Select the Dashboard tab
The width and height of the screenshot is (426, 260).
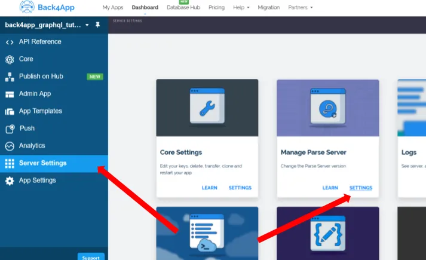pyautogui.click(x=145, y=7)
